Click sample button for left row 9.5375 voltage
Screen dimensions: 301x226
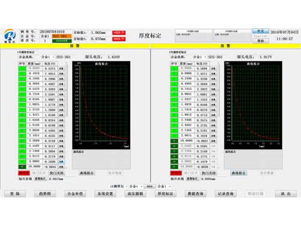61,69
